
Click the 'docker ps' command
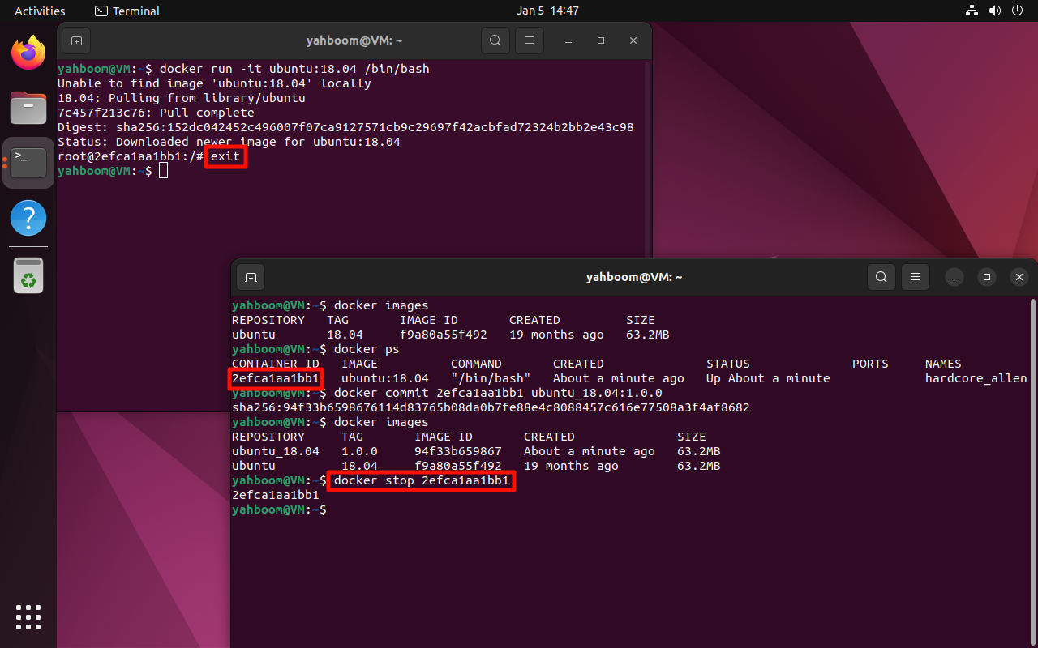click(367, 349)
